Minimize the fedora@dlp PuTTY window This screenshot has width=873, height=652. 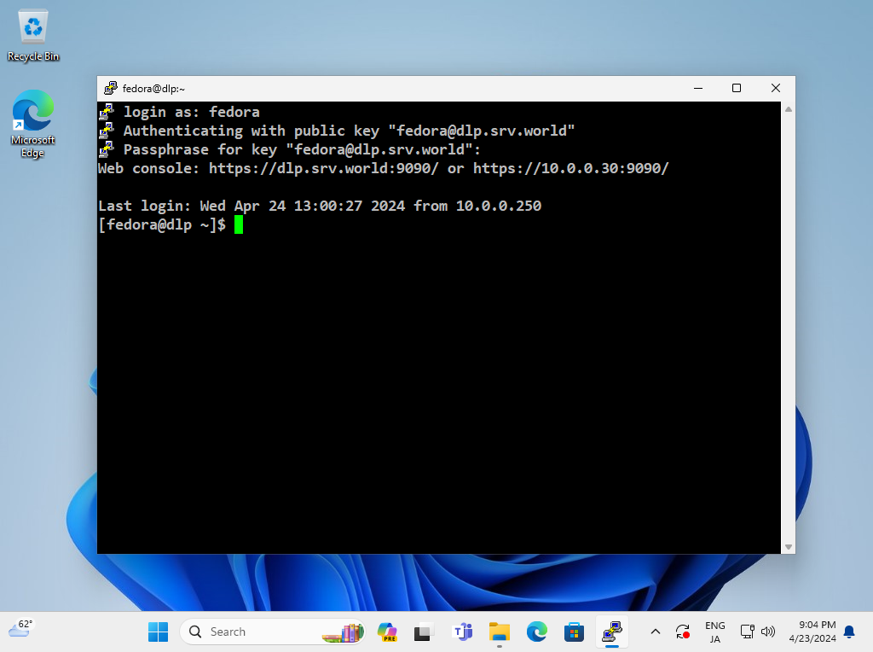coord(698,88)
